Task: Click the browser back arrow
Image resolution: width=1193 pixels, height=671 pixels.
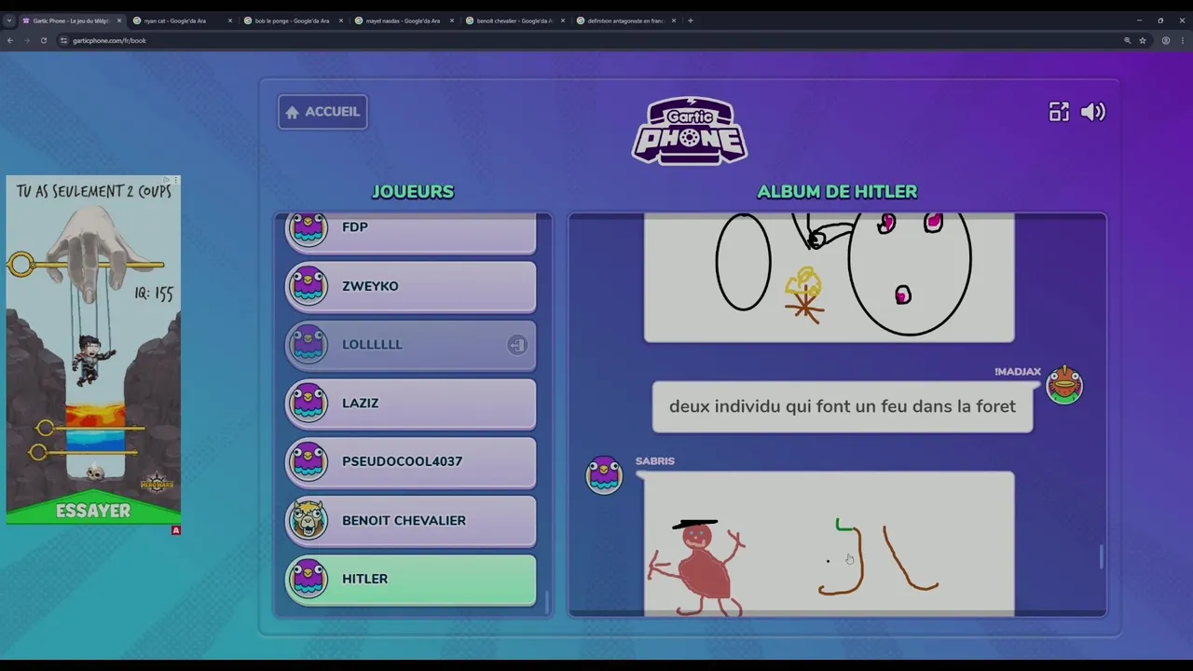Action: point(10,40)
